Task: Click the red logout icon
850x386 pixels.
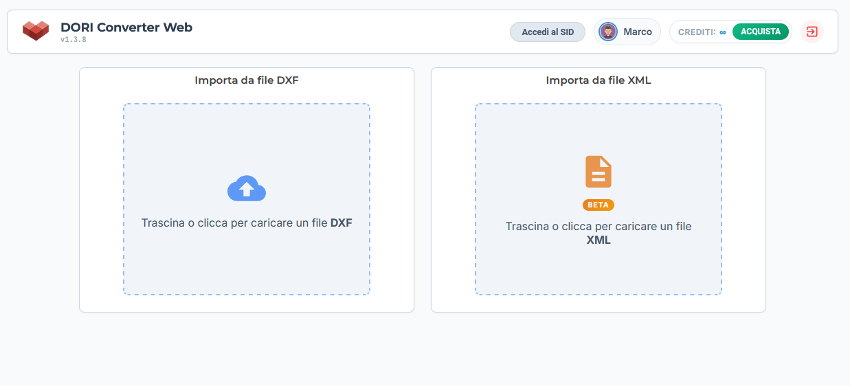Action: tap(812, 32)
